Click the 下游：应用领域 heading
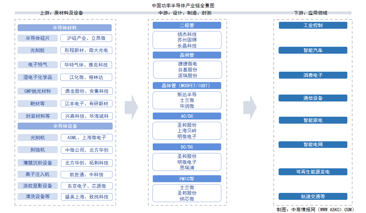 tap(310, 13)
